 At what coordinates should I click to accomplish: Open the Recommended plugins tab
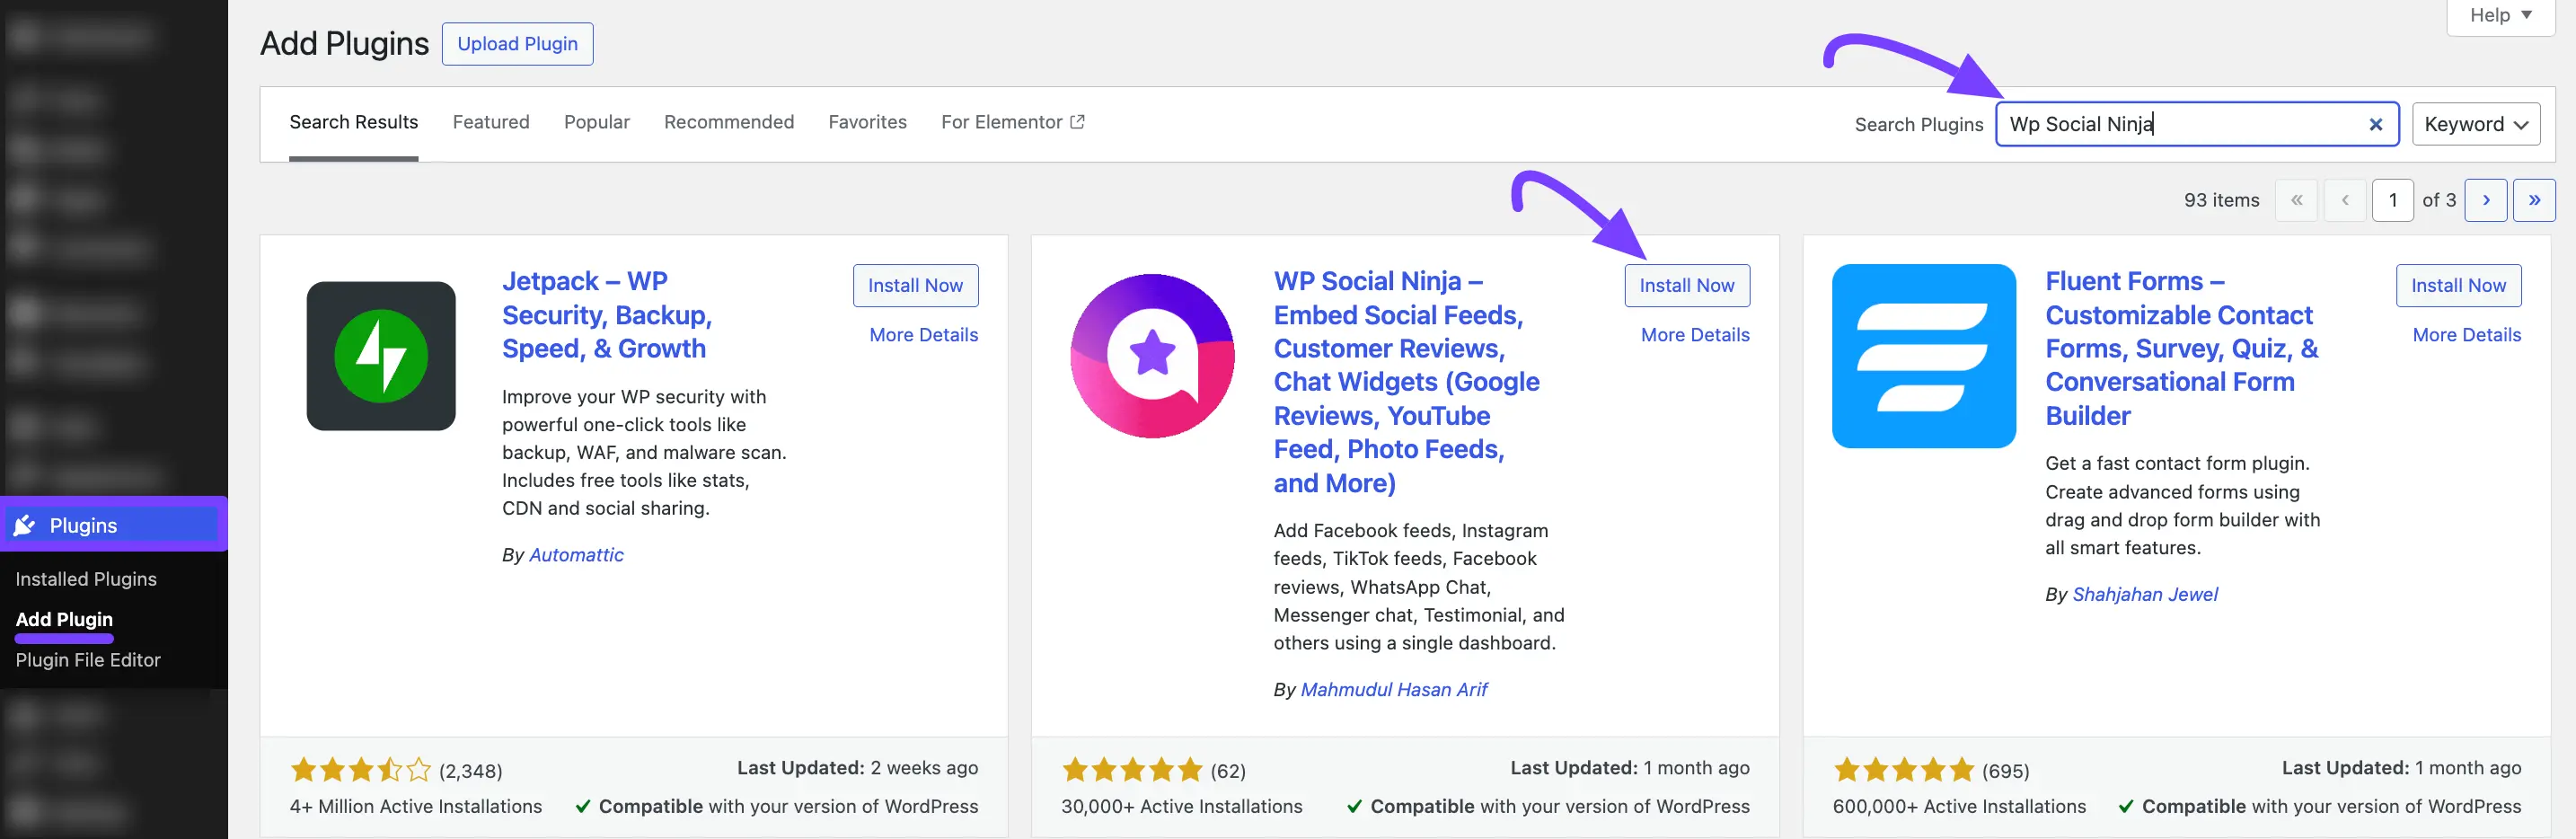(x=729, y=121)
